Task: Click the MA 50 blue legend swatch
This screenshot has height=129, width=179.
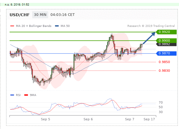Action: tap(57, 26)
